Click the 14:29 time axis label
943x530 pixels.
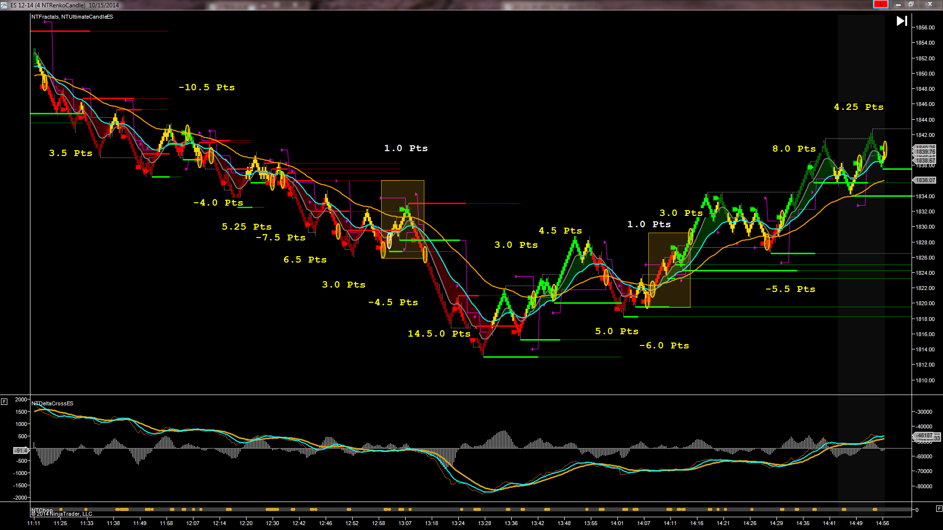(777, 523)
